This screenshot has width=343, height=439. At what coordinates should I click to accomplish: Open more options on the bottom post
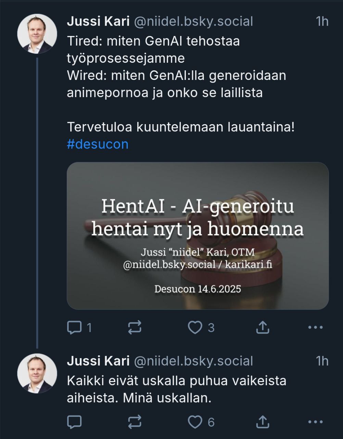315,422
